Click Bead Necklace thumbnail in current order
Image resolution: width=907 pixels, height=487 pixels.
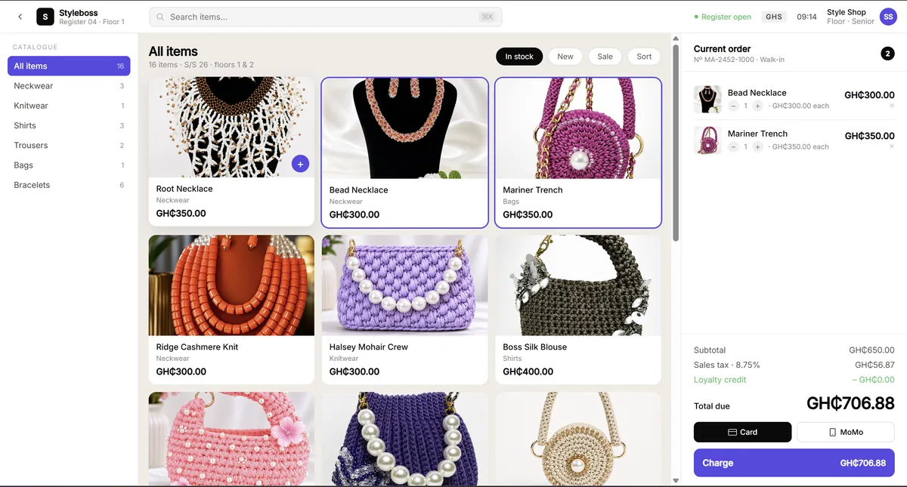[707, 99]
